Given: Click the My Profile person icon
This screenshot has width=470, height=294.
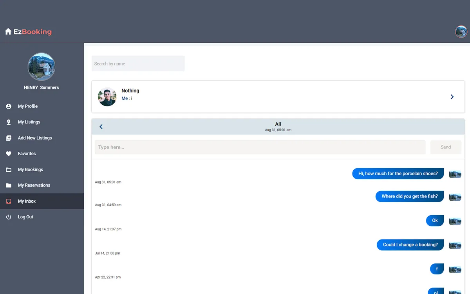Looking at the screenshot, I should point(9,106).
